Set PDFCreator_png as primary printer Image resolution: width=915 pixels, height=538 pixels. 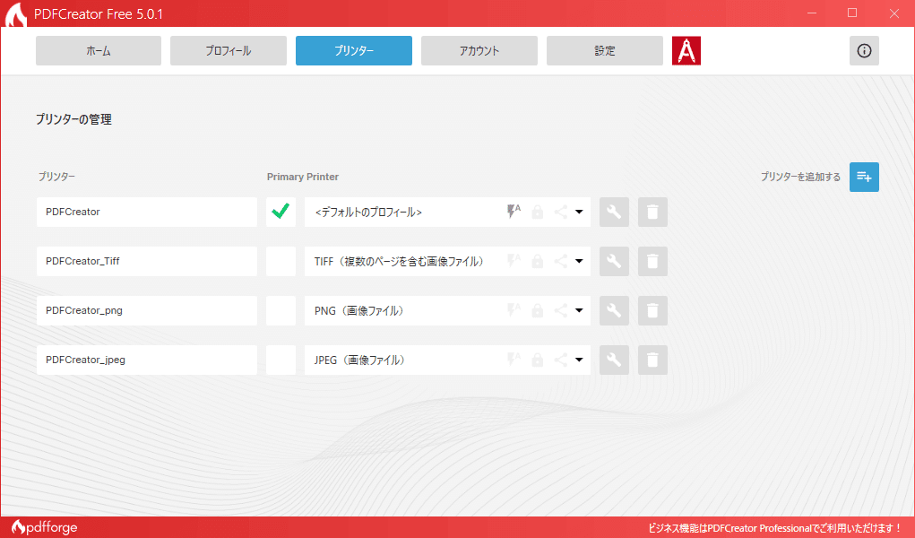point(281,311)
